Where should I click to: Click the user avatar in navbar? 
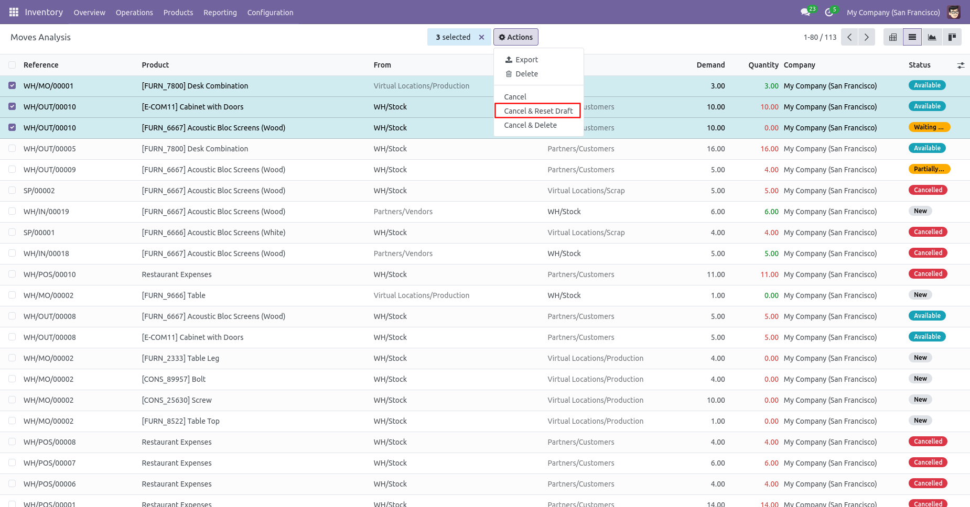tap(954, 12)
